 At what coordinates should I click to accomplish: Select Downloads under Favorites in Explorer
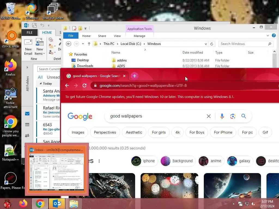[x=85, y=66]
